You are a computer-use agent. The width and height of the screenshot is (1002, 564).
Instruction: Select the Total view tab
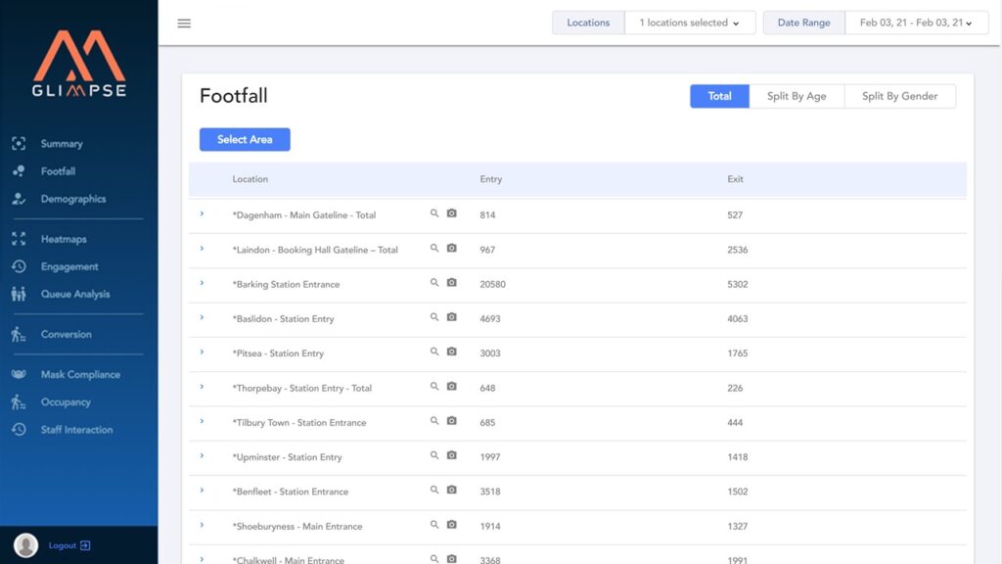719,95
